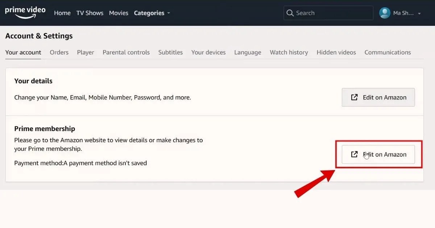Click the highlighted 'Edit on Amazon' for Prime membership
The image size is (435, 228).
click(x=378, y=154)
